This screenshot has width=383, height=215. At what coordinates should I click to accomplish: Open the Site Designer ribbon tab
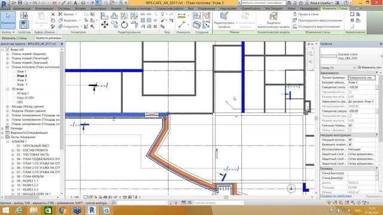click(x=273, y=8)
